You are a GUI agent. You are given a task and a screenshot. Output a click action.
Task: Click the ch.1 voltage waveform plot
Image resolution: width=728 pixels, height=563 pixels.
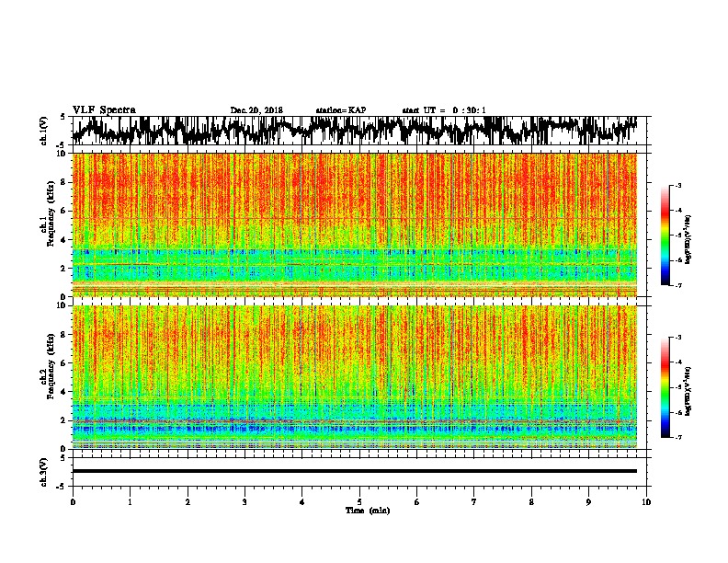pyautogui.click(x=359, y=131)
